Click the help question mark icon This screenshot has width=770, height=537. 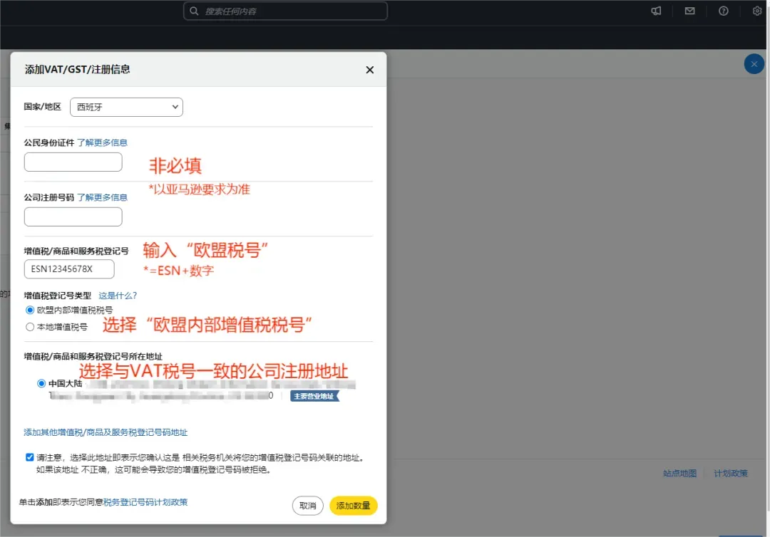click(x=724, y=11)
